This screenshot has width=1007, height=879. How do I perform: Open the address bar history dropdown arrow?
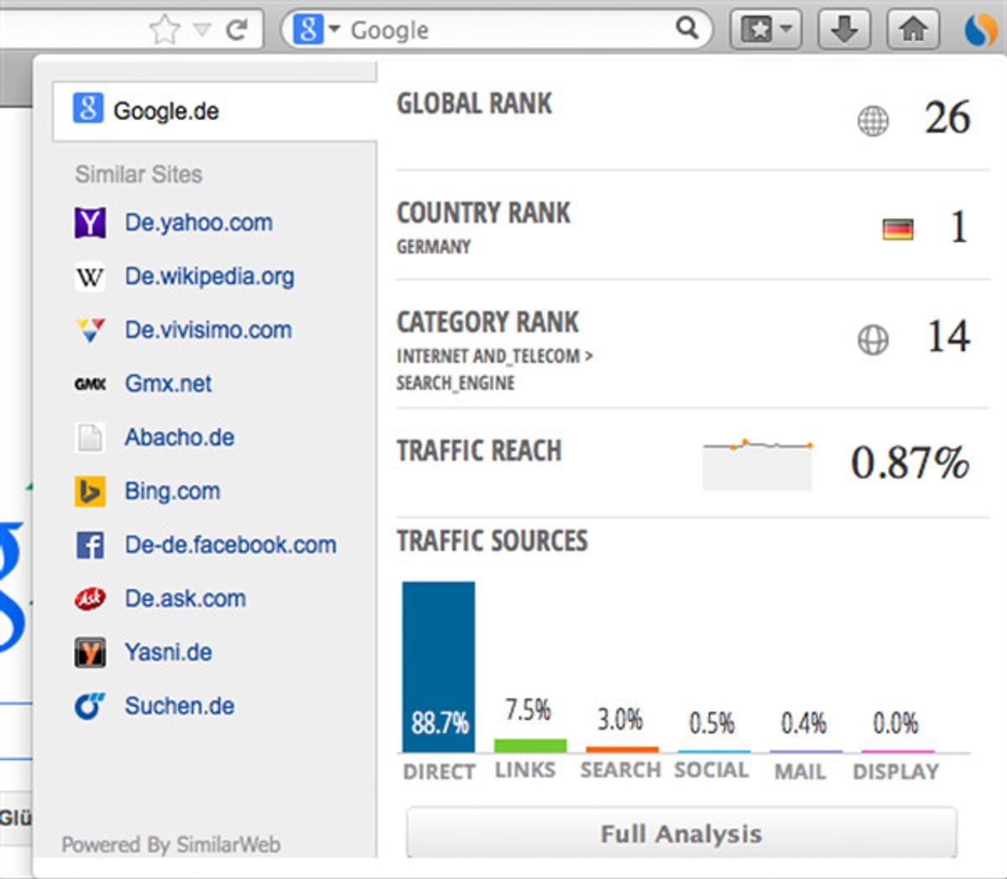[x=202, y=30]
